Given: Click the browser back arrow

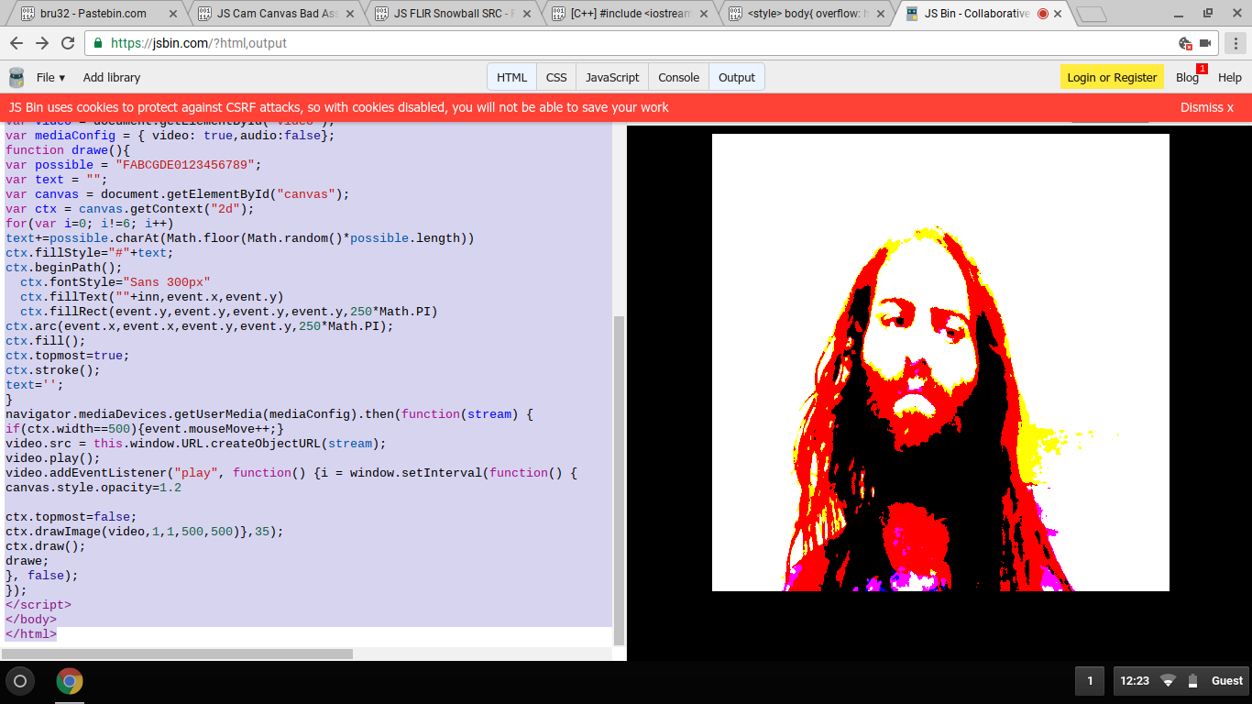Looking at the screenshot, I should tap(16, 43).
